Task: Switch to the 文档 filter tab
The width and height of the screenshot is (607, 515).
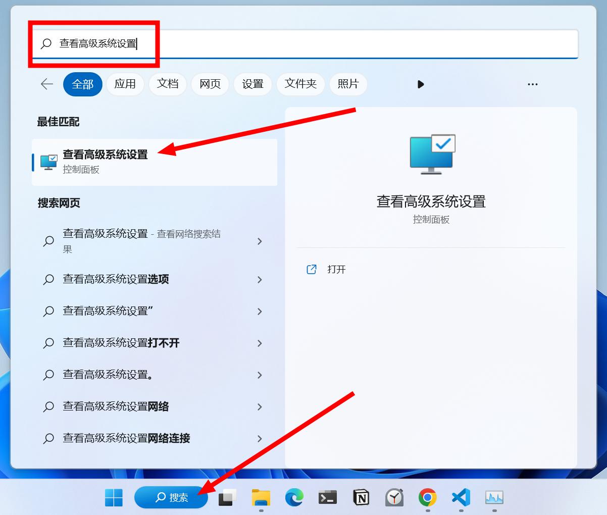Action: pos(168,84)
